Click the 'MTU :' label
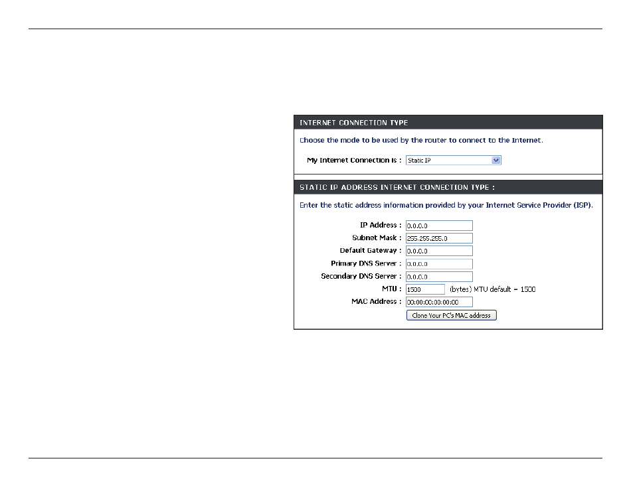The image size is (631, 487). [392, 289]
